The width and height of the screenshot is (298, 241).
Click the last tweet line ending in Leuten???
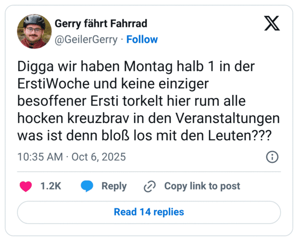point(144,136)
